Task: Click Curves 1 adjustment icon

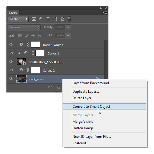Action: pos(26,53)
